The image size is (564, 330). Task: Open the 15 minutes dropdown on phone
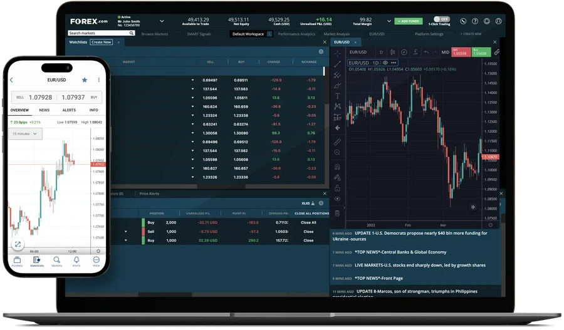pyautogui.click(x=25, y=134)
